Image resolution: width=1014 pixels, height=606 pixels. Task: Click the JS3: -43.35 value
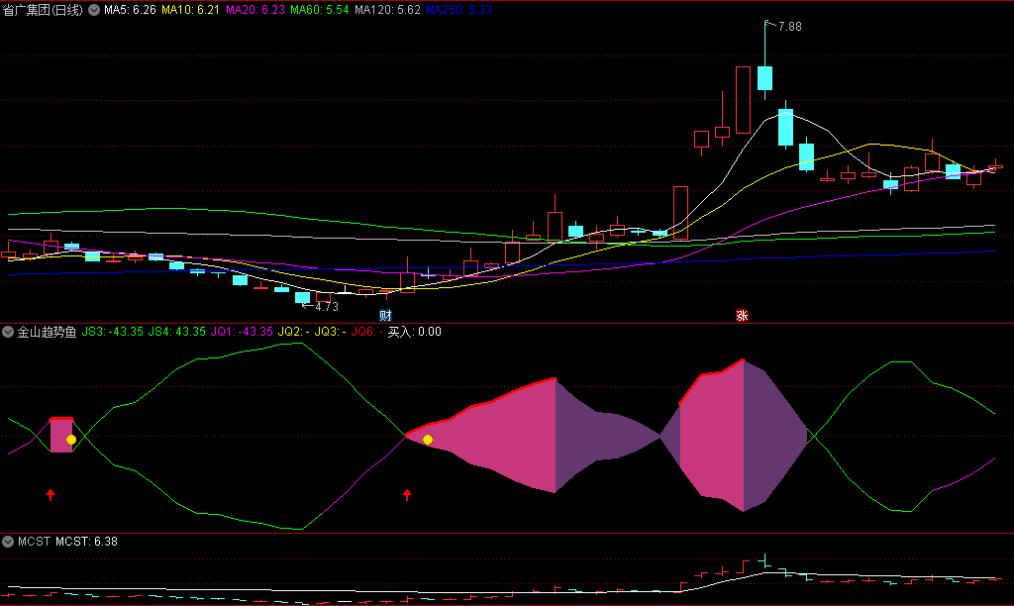[113, 332]
